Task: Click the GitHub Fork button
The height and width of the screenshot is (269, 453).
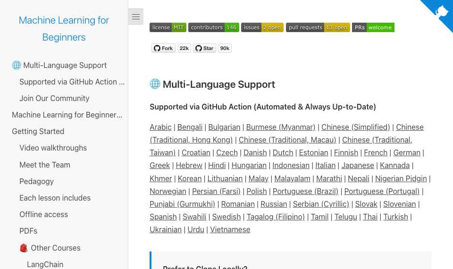Action: point(163,48)
